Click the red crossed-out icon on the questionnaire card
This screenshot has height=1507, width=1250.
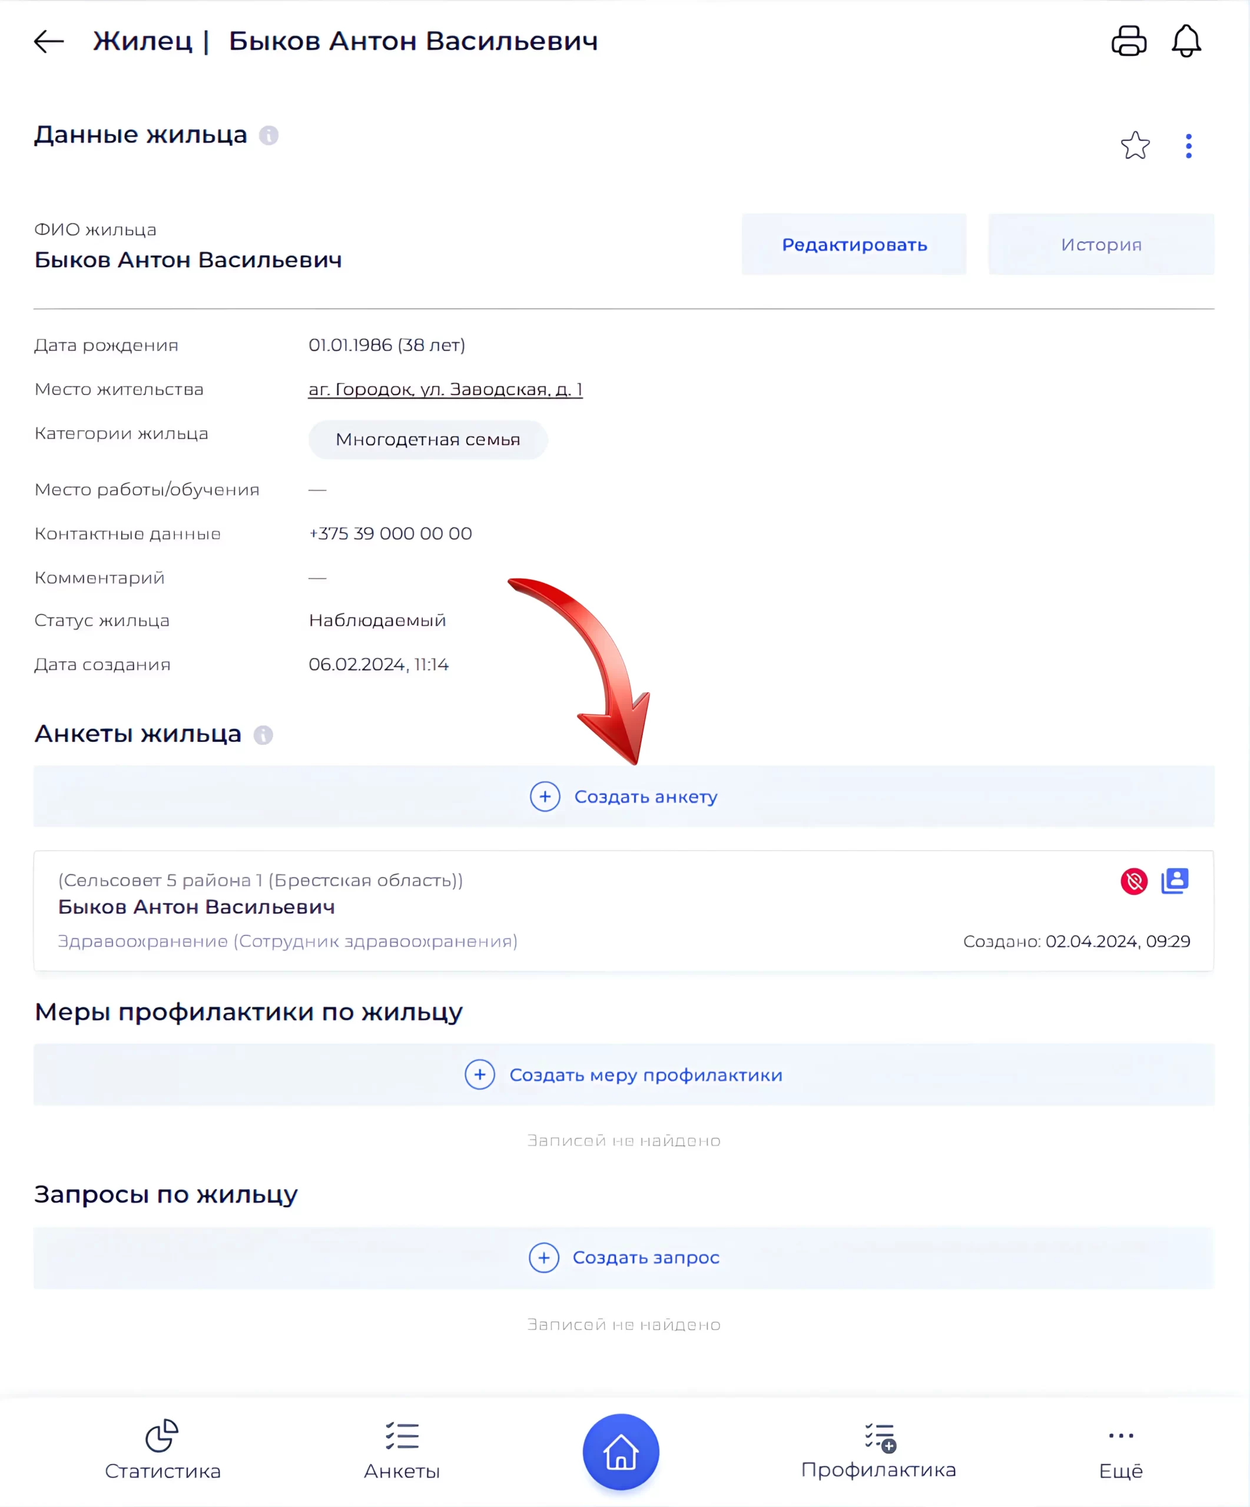pos(1133,881)
